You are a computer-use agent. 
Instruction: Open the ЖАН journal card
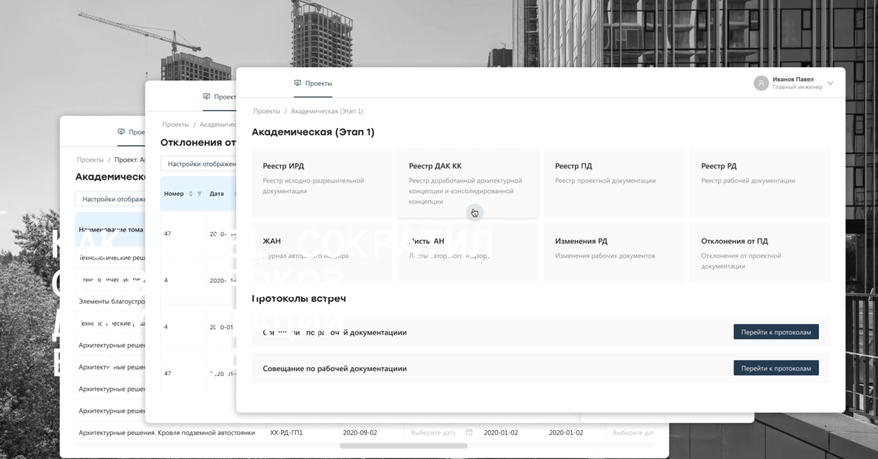[322, 253]
